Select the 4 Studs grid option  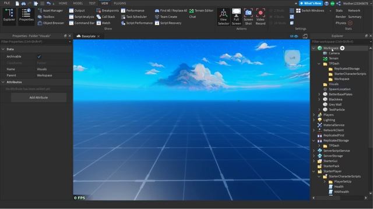coord(277,17)
